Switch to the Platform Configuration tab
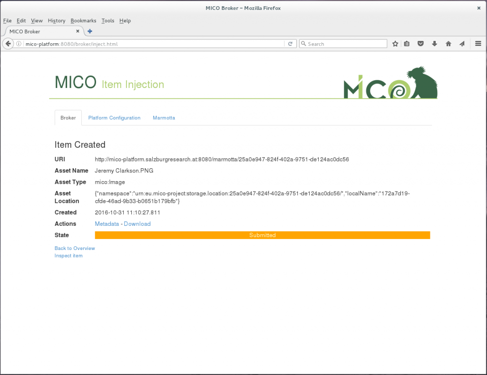 (x=114, y=117)
